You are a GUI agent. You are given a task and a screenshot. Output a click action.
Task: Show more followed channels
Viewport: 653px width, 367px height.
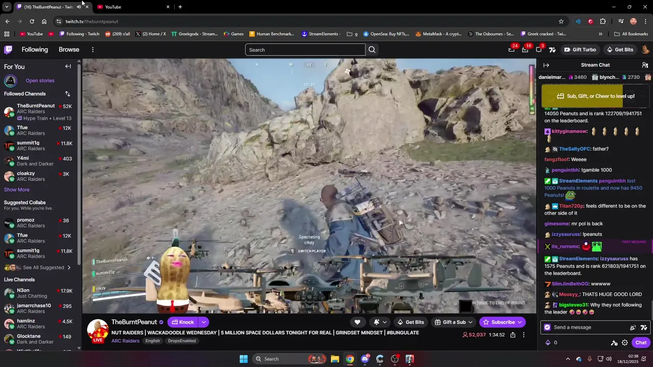coord(17,190)
